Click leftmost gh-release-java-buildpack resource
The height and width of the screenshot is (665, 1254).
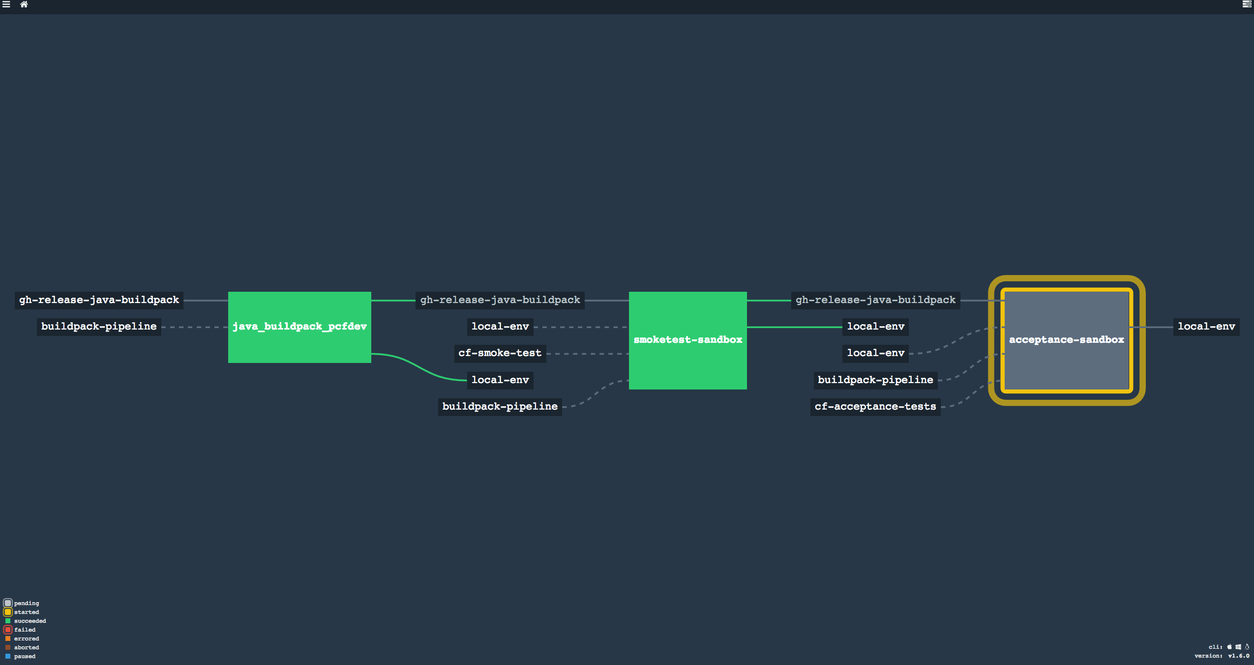click(99, 300)
